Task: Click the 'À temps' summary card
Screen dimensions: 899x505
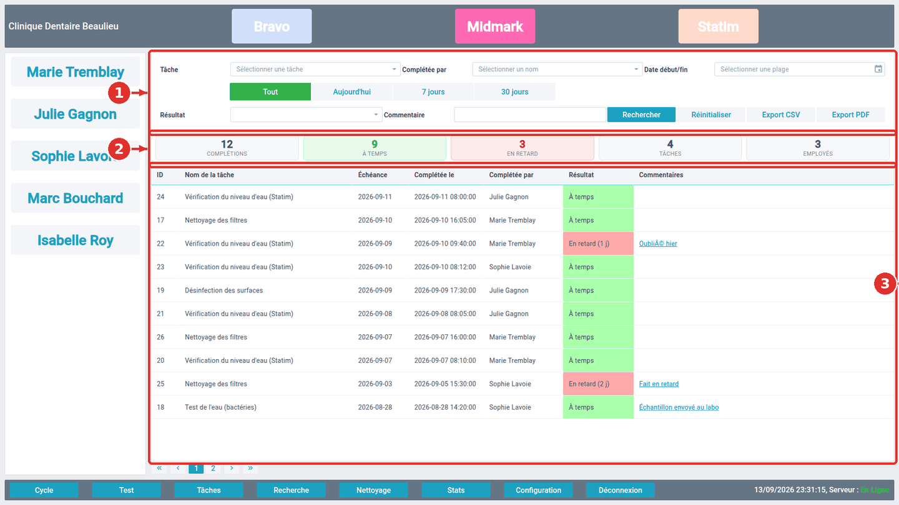Action: coord(375,148)
